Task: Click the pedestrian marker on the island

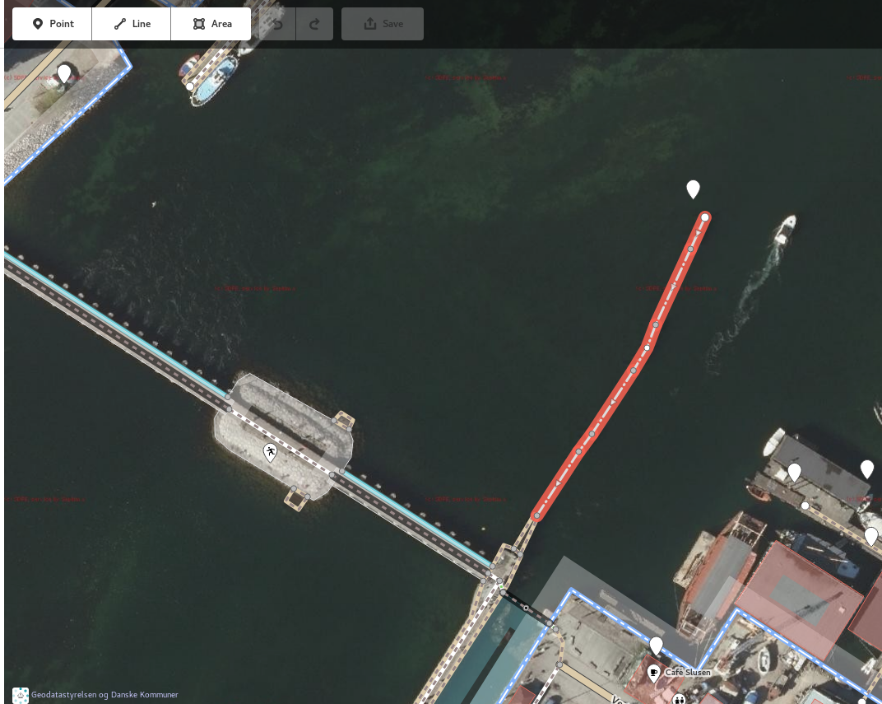Action: 270,451
